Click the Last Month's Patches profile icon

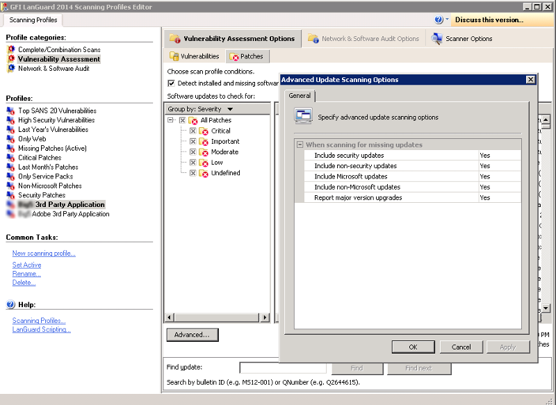pyautogui.click(x=10, y=167)
